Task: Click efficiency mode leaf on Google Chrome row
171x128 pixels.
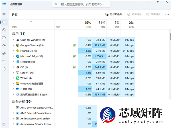Action: (x=74, y=45)
